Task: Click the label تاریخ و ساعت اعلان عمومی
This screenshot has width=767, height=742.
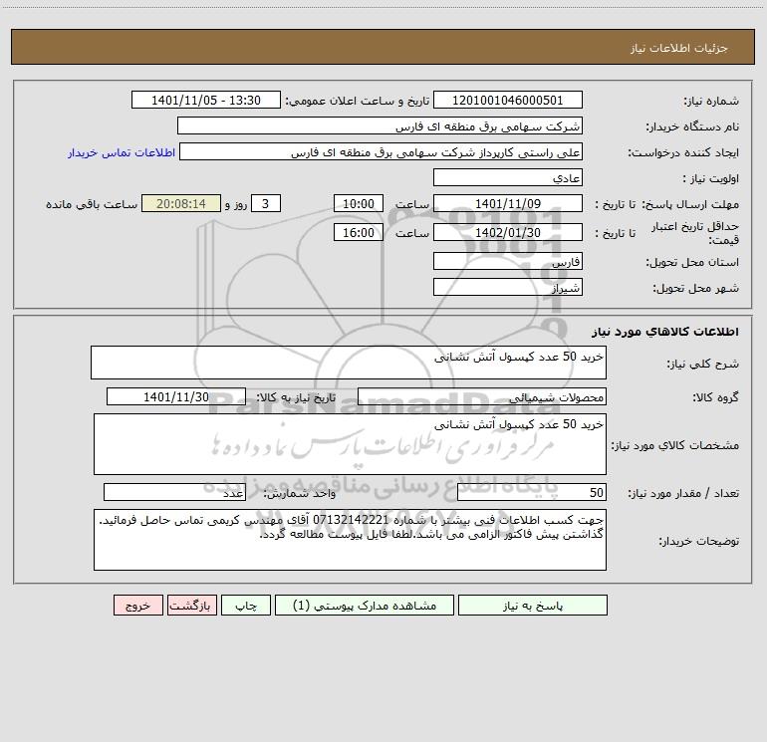Action: [358, 101]
